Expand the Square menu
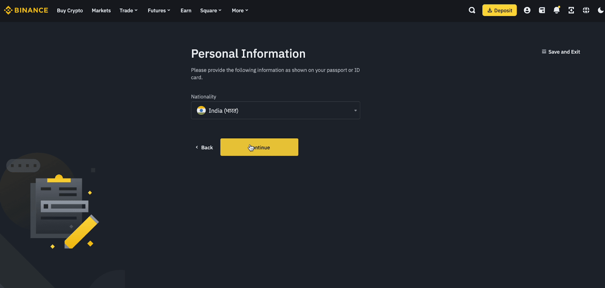 pos(211,11)
